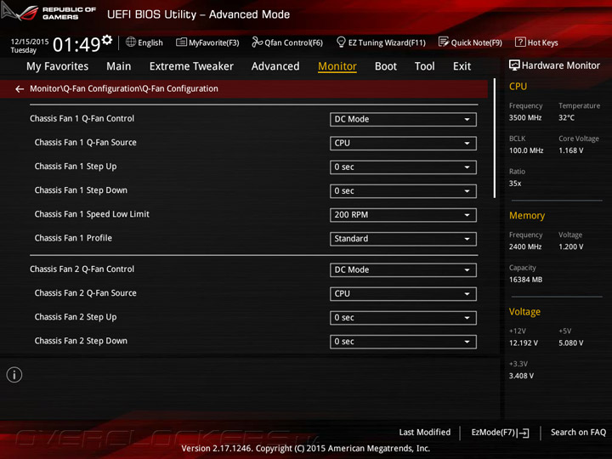Viewport: 612px width, 459px height.
Task: Expand Chassis Fan 1 Step Down dropdown
Action: pos(403,191)
